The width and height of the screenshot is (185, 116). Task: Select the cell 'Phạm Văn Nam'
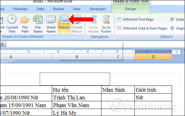(76, 105)
